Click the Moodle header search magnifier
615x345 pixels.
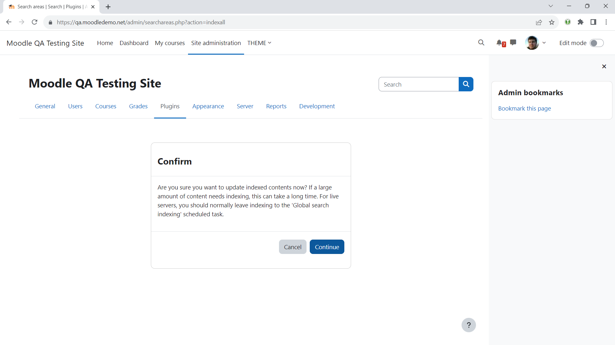[481, 42]
